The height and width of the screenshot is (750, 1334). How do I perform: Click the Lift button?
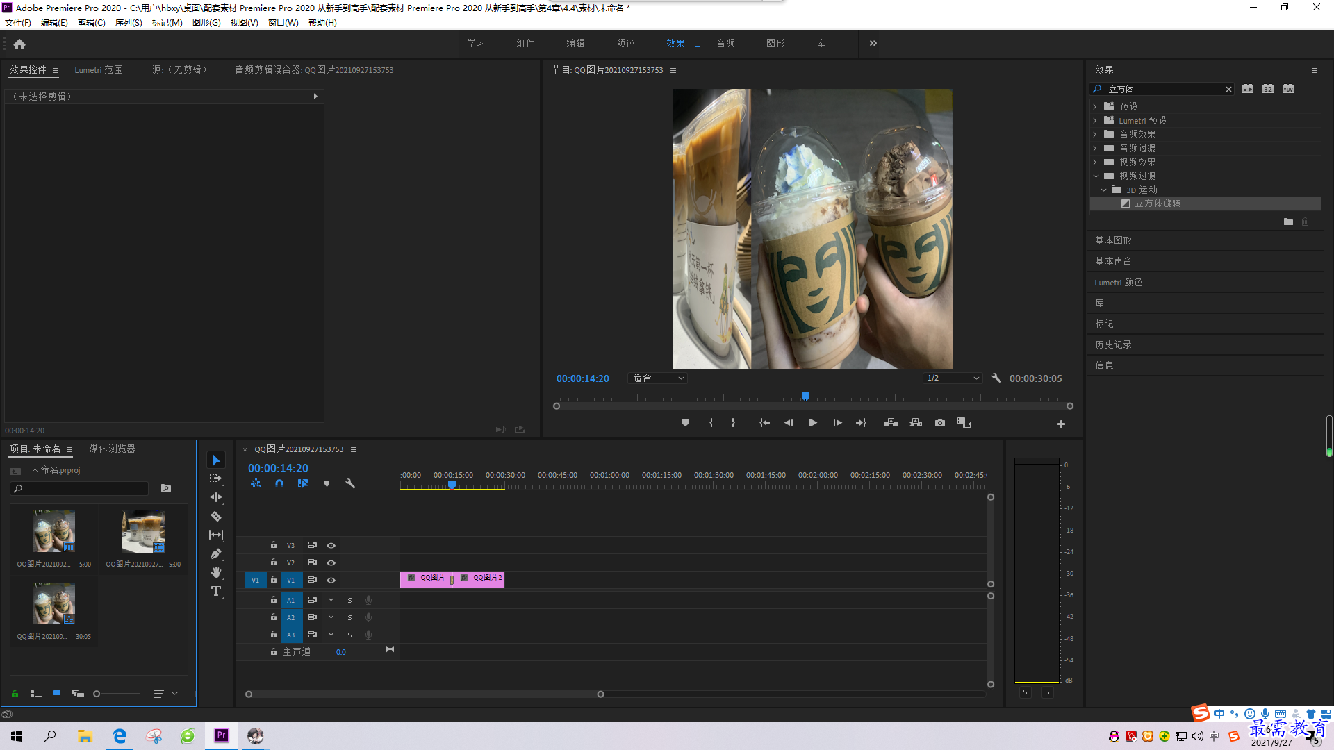891,423
